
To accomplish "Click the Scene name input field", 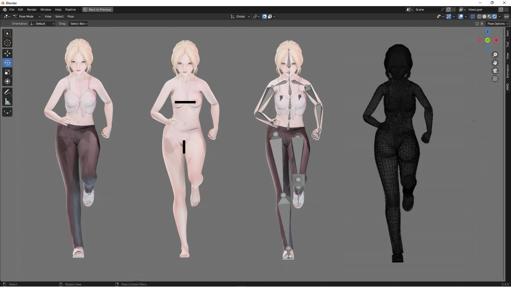I will (x=426, y=9).
